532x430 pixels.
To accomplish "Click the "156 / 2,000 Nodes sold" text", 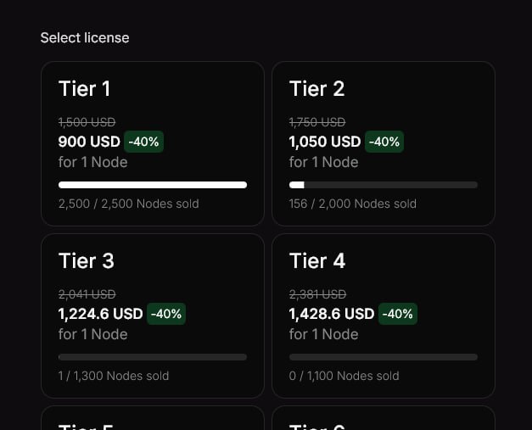I will point(353,204).
